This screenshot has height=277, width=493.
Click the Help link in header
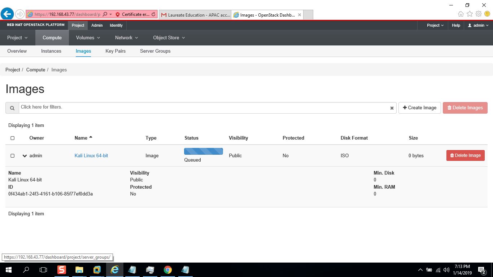point(456,25)
